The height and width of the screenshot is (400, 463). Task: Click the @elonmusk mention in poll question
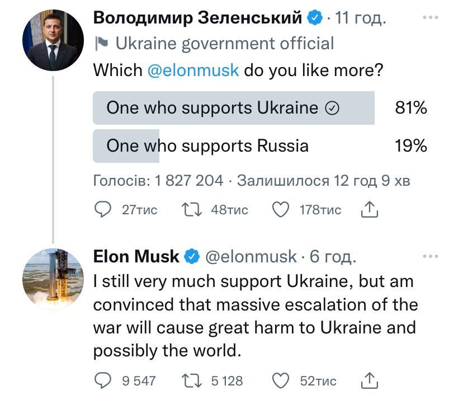coord(193,70)
